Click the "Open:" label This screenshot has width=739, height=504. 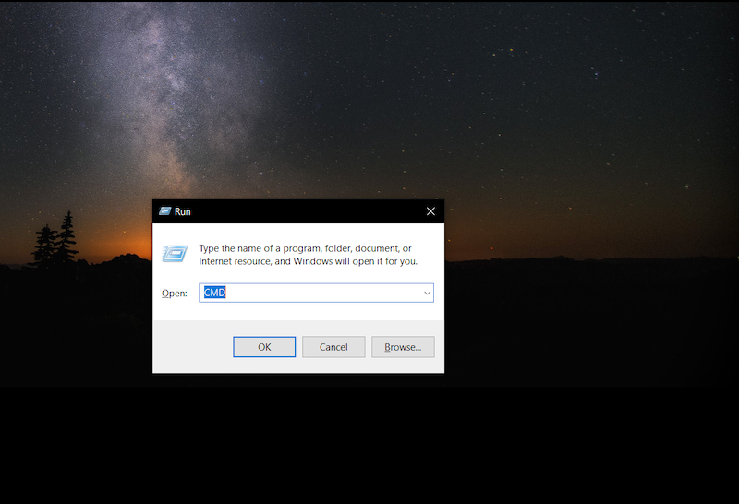(175, 294)
